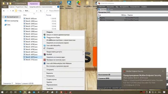Go up one folder level in Explorer
Viewport: 168px width, 94px height.
pos(13,11)
